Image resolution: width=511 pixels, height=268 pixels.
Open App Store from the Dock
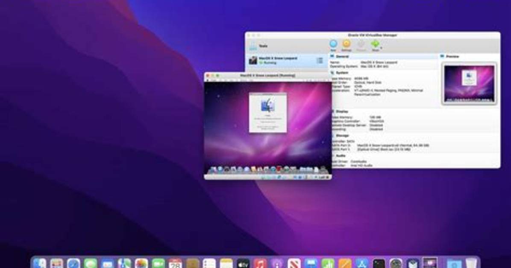click(362, 263)
